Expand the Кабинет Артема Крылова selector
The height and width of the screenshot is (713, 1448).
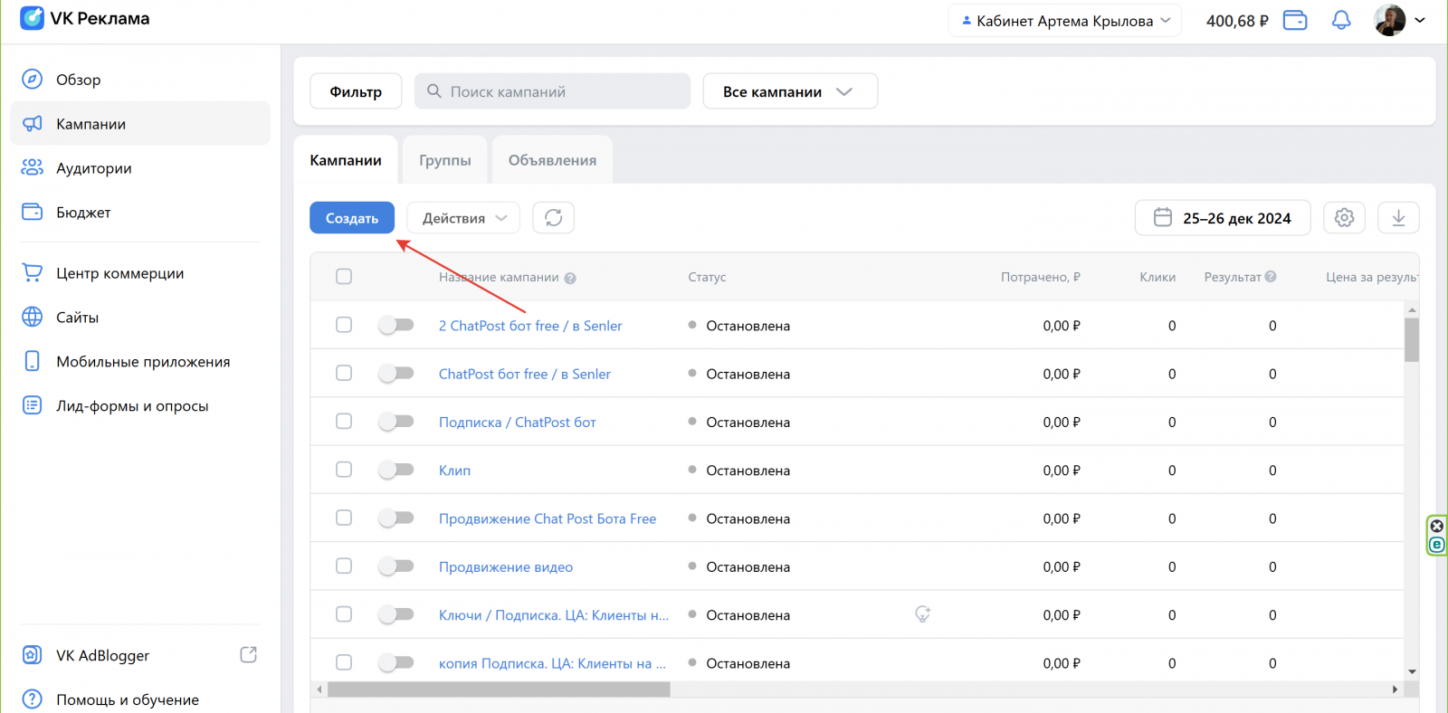click(x=1065, y=21)
